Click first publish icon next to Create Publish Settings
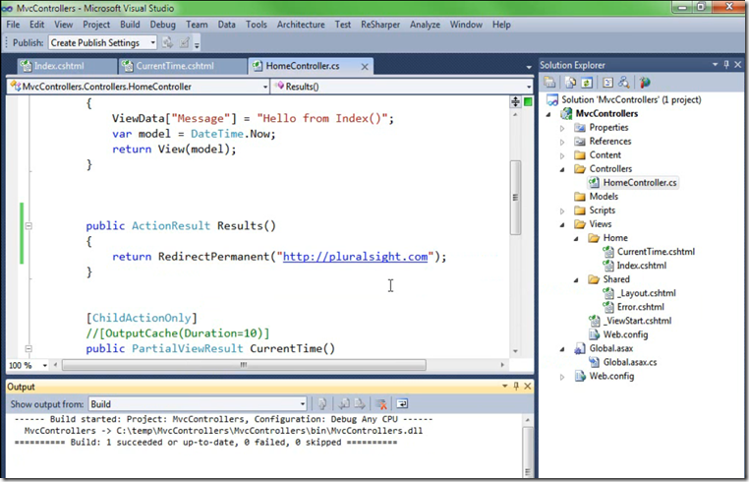Screen dimensions: 749x482 pos(167,42)
